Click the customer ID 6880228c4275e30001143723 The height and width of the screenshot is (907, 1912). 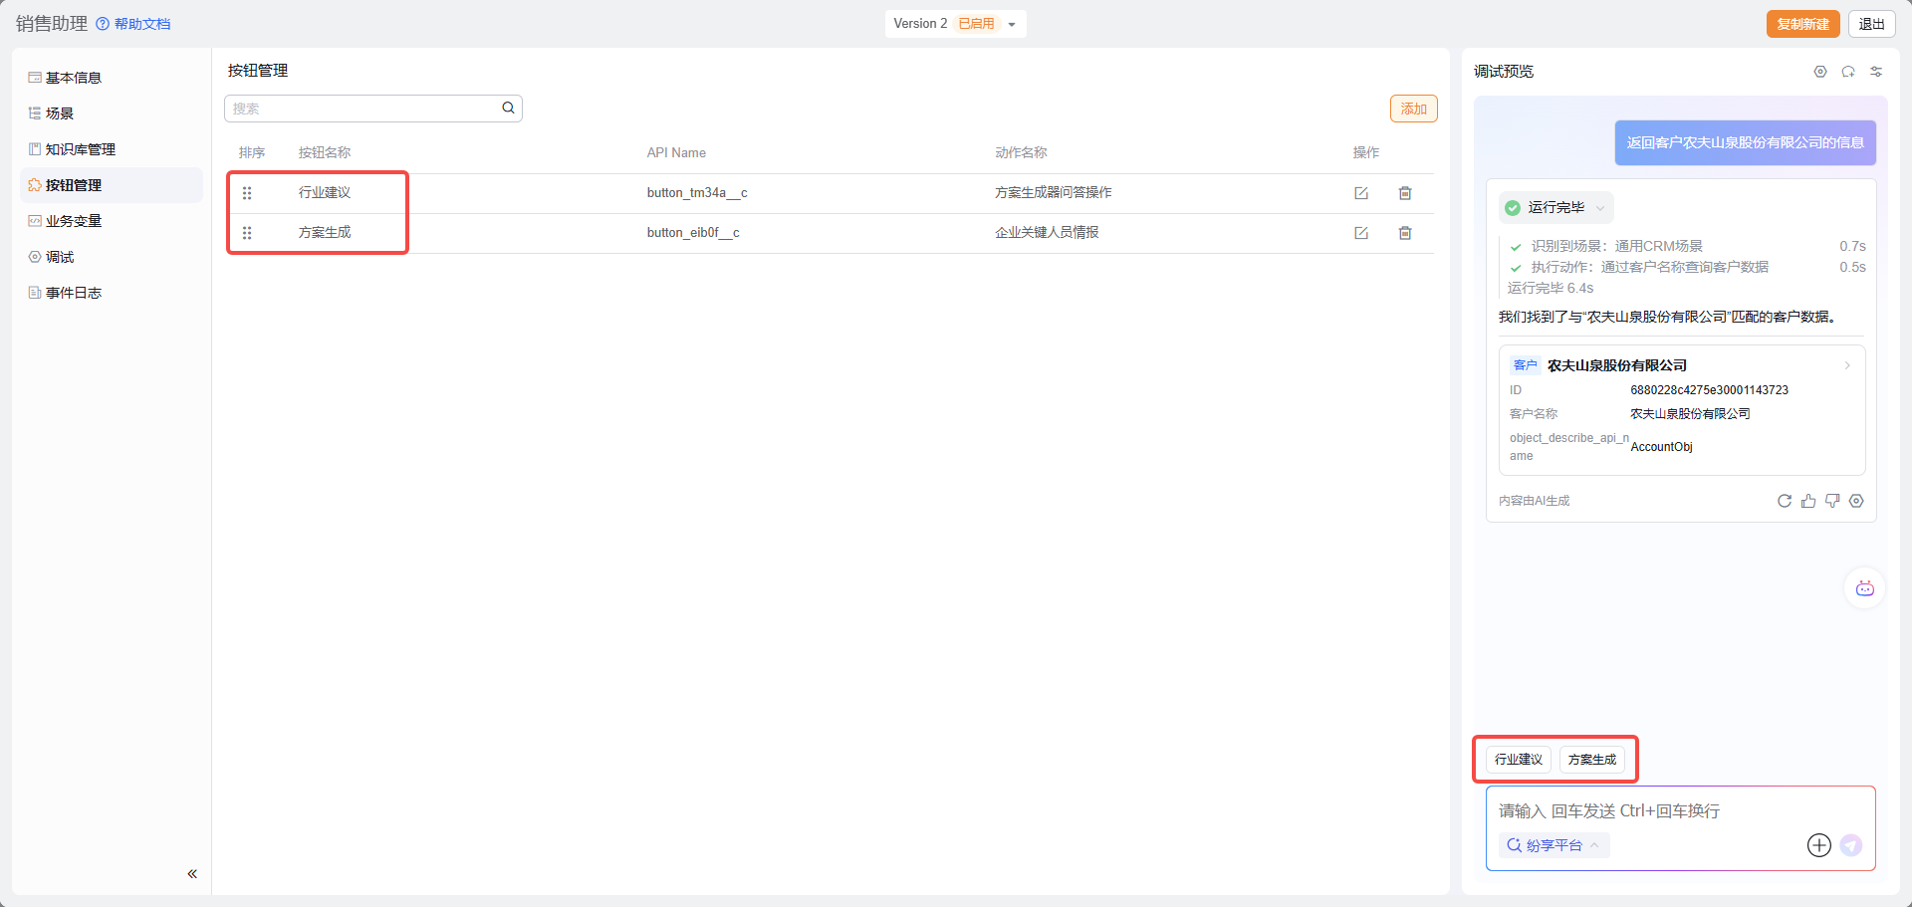point(1709,390)
